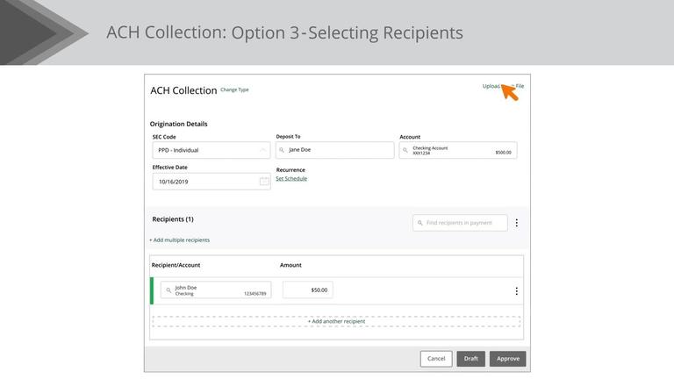Open the Set Schedule recurrence link

(x=291, y=179)
